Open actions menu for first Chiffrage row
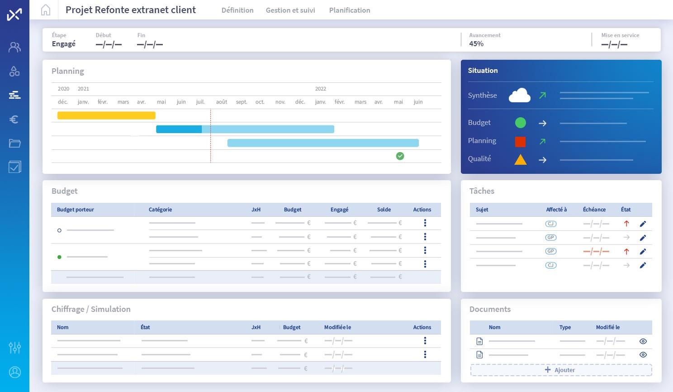673x392 pixels. click(x=425, y=341)
